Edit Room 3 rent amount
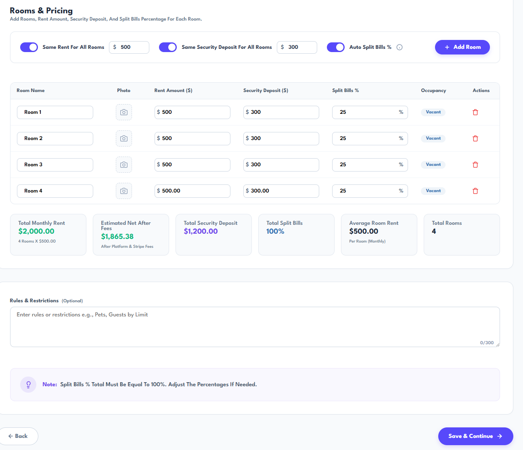The height and width of the screenshot is (450, 523). click(x=192, y=165)
